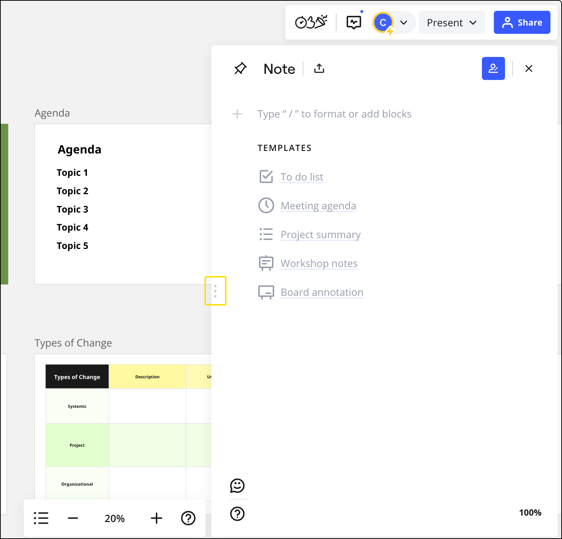Image resolution: width=562 pixels, height=539 pixels.
Task: Click the Share button
Action: pyautogui.click(x=522, y=23)
